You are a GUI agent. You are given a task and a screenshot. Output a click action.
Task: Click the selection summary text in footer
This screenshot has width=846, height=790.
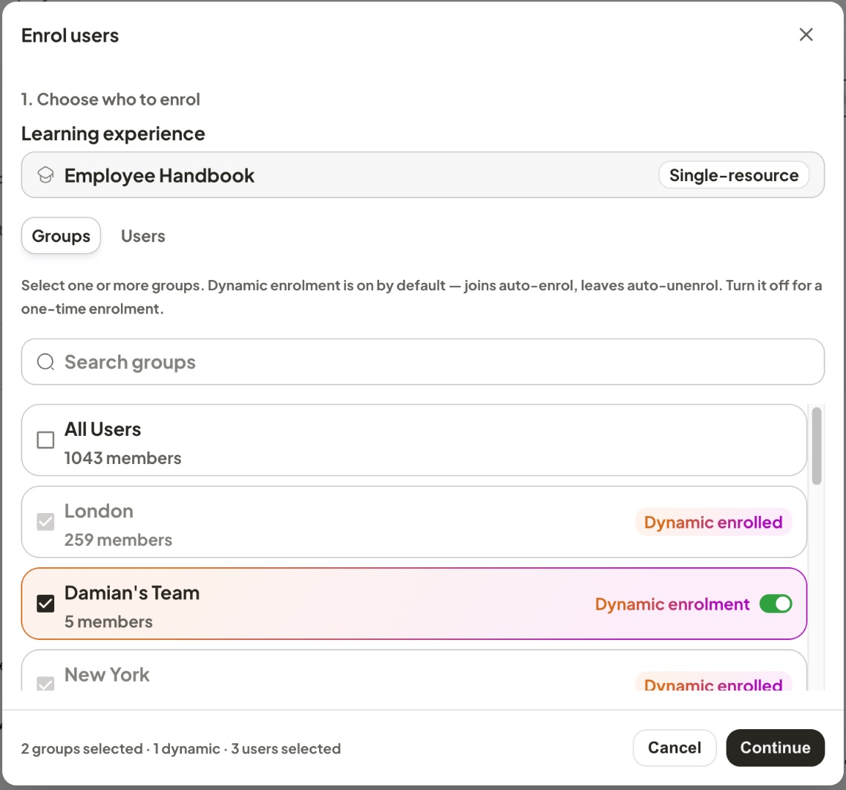(x=181, y=748)
